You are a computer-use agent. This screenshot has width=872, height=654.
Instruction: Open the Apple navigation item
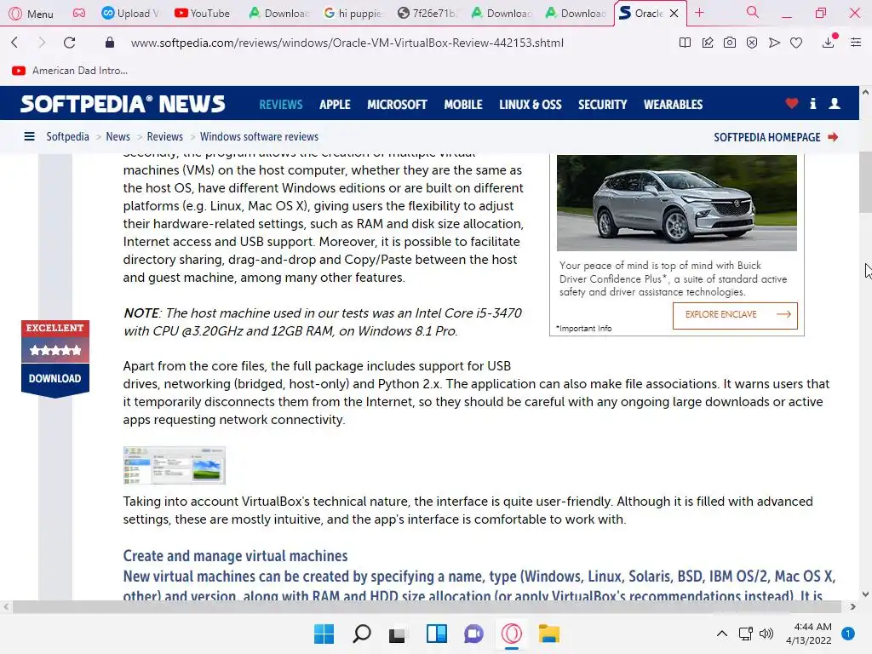(335, 105)
